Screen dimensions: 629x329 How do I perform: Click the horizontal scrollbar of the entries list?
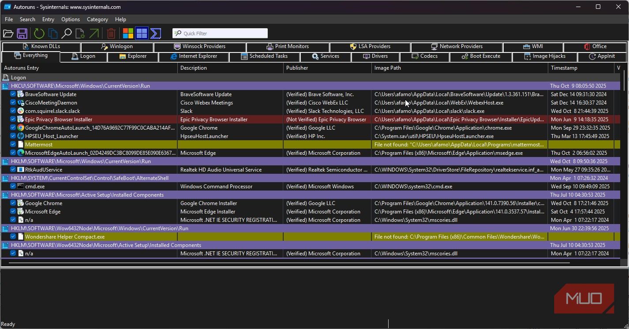click(289, 263)
